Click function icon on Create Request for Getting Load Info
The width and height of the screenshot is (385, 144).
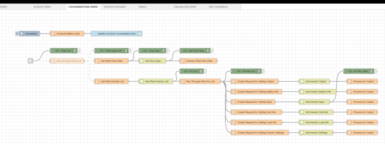(x=233, y=122)
